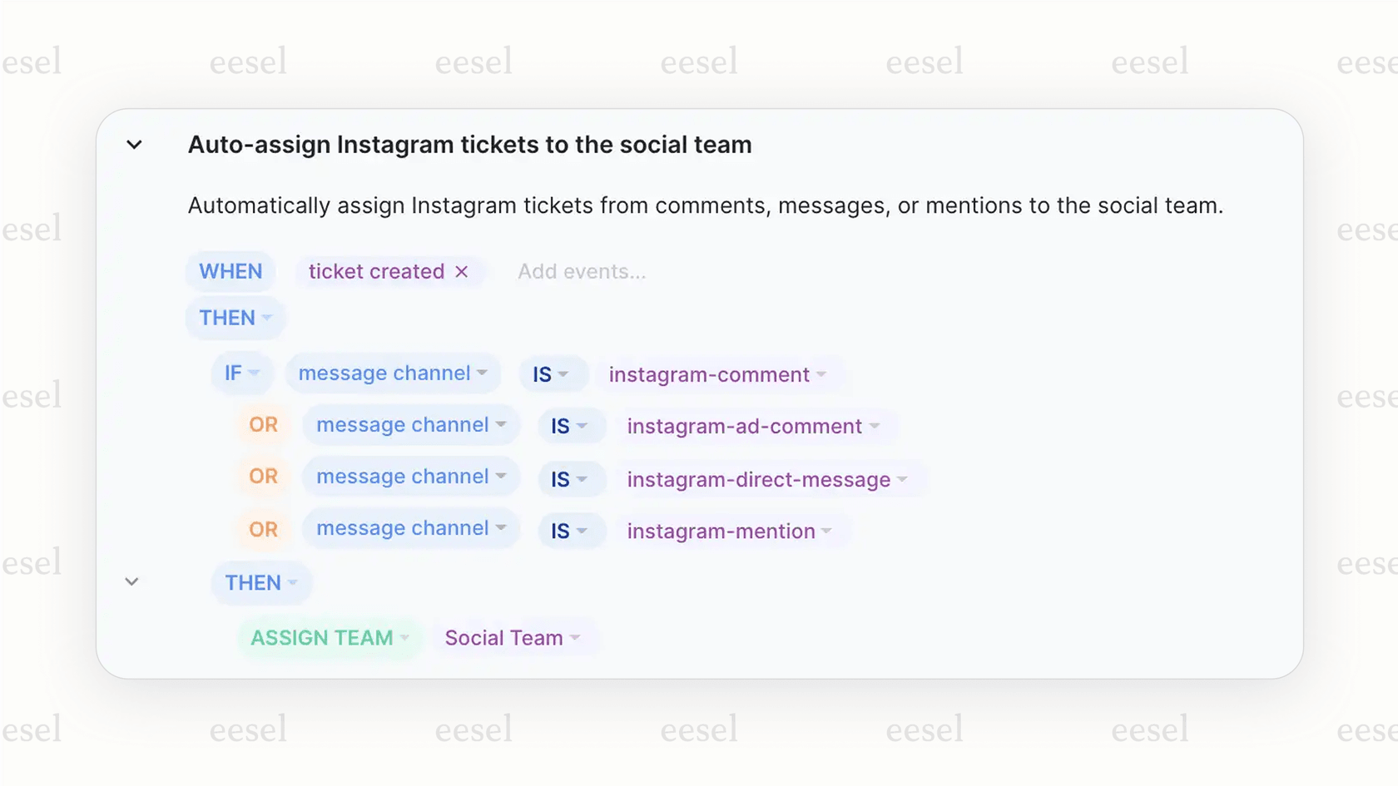Viewport: 1398px width, 786px height.
Task: Select the last OR row's message channel field
Action: tap(410, 528)
